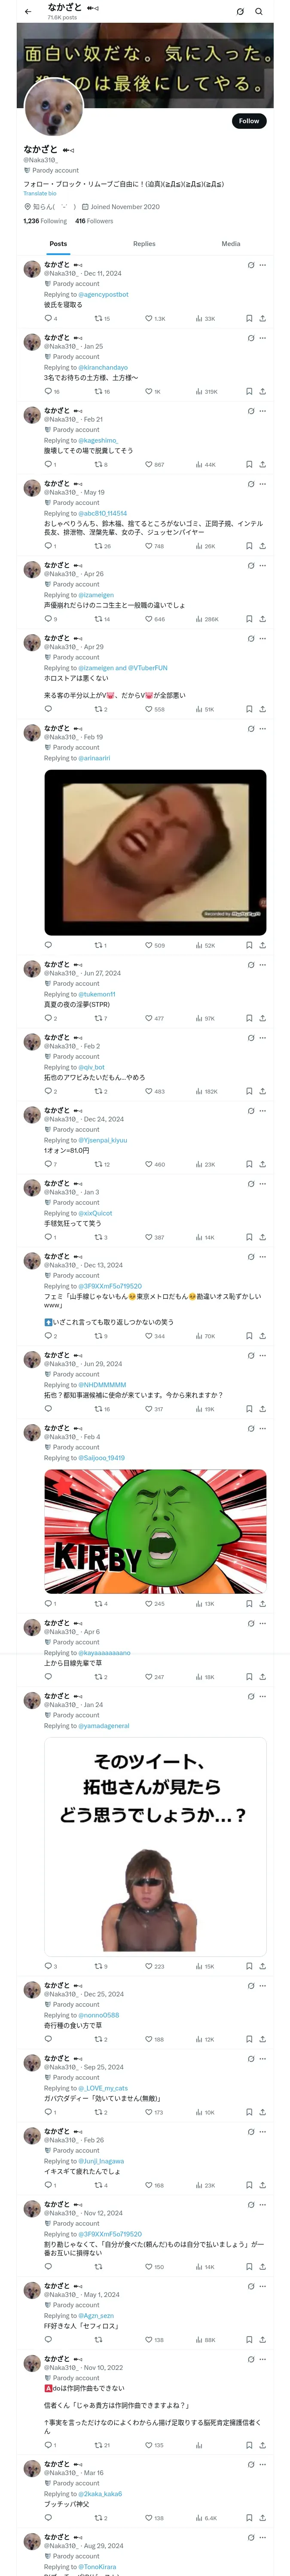Repost the Jan 25 reply to @kiranchandayo
This screenshot has width=290, height=2576.
[101, 392]
